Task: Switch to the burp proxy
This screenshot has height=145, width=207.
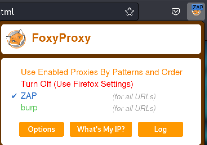Action: click(29, 108)
